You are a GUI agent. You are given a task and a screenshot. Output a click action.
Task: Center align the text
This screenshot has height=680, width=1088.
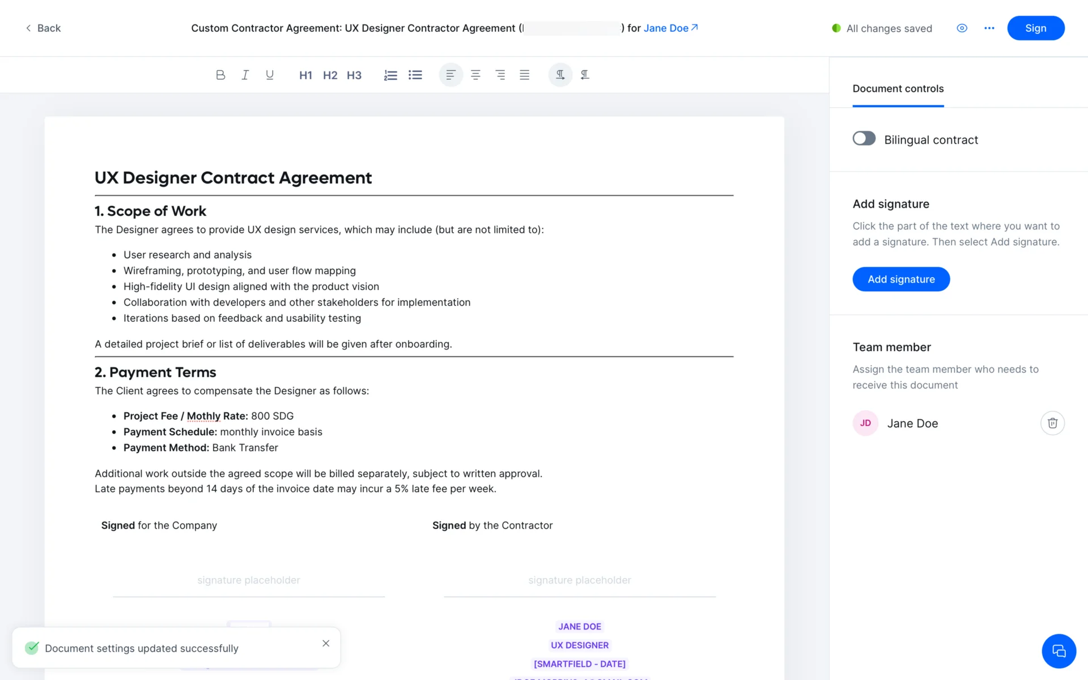(x=475, y=75)
